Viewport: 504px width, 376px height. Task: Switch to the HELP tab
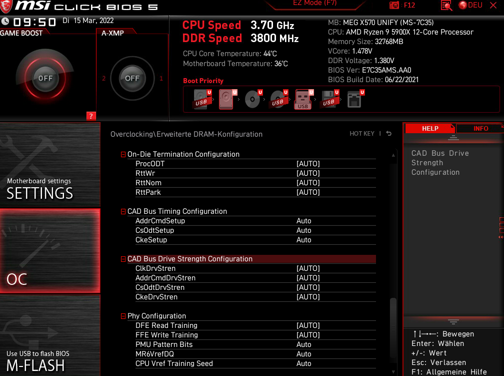(x=430, y=129)
